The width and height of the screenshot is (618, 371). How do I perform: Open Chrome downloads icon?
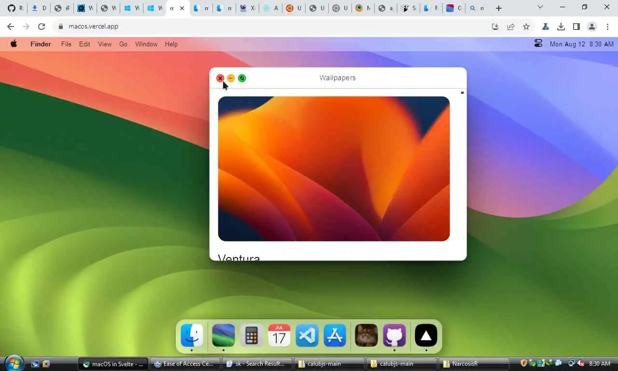point(561,27)
